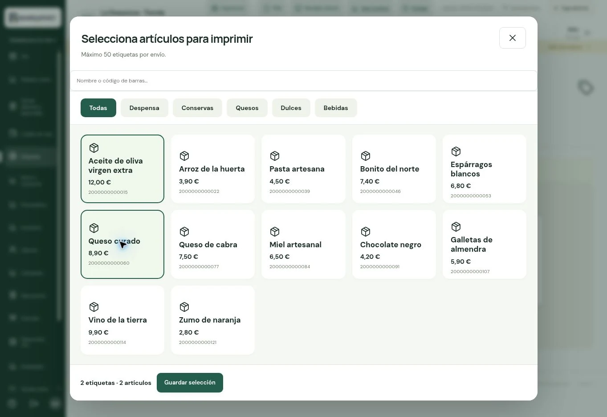Select Chocolate negro product name

coord(391,245)
